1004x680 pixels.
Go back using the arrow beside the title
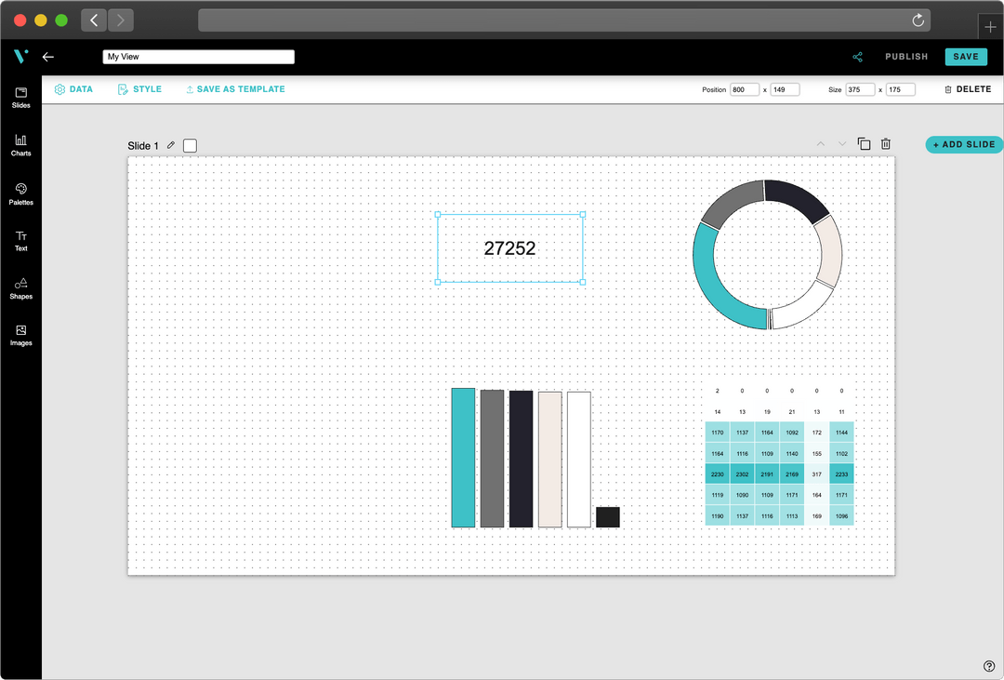[x=48, y=57]
